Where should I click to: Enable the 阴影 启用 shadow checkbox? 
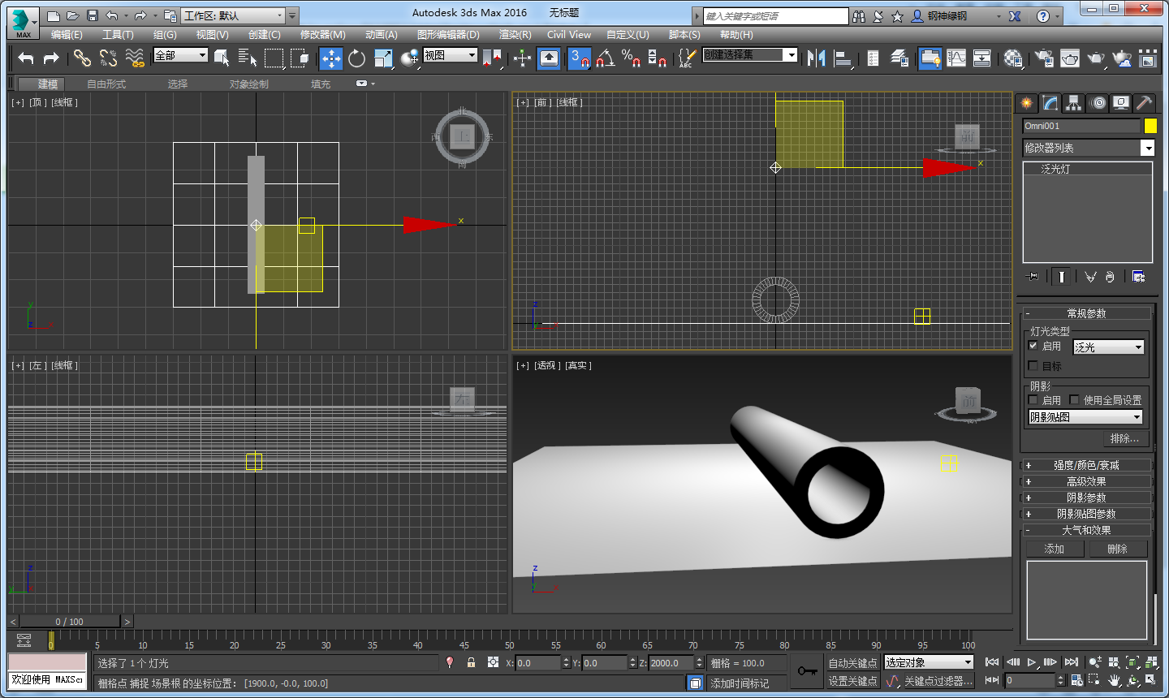coord(1034,399)
